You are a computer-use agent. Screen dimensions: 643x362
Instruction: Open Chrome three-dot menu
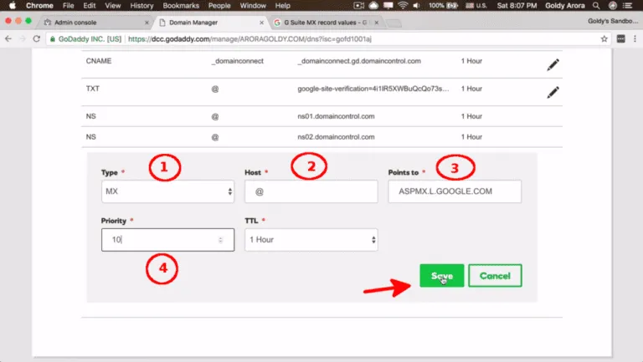click(635, 39)
